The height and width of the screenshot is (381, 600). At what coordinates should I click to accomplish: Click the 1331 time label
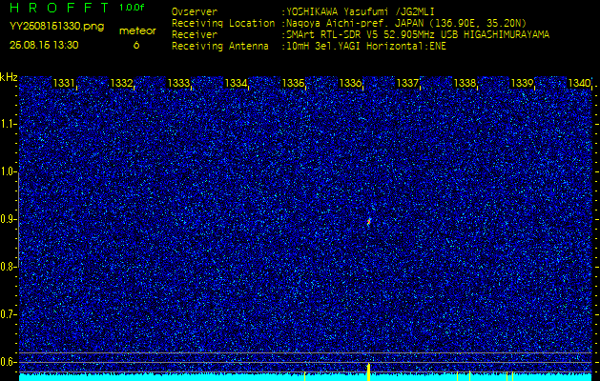(64, 83)
